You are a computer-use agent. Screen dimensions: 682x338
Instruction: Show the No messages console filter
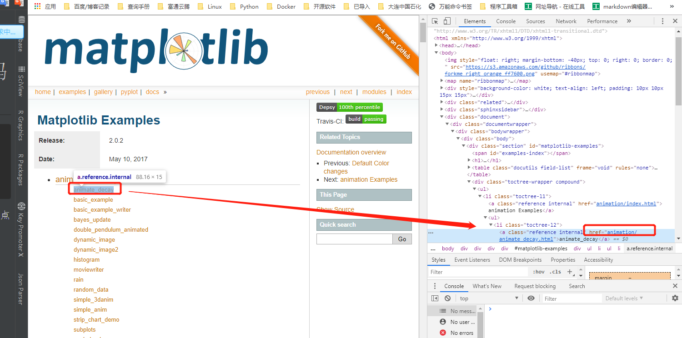click(x=458, y=311)
